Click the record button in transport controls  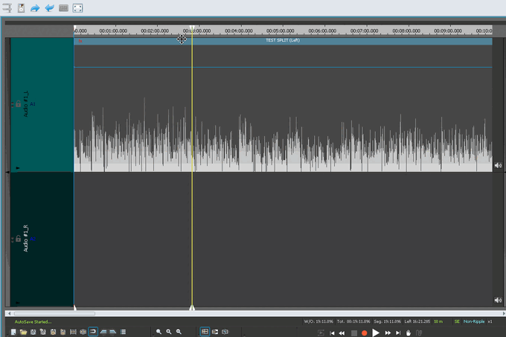click(x=365, y=333)
